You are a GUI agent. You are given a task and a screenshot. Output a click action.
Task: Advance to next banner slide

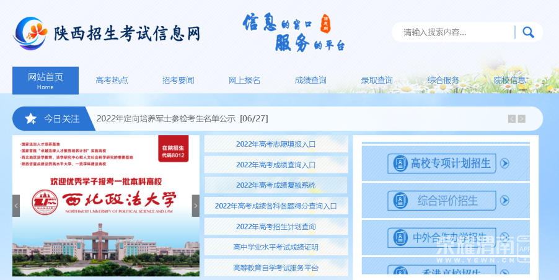pyautogui.click(x=195, y=206)
